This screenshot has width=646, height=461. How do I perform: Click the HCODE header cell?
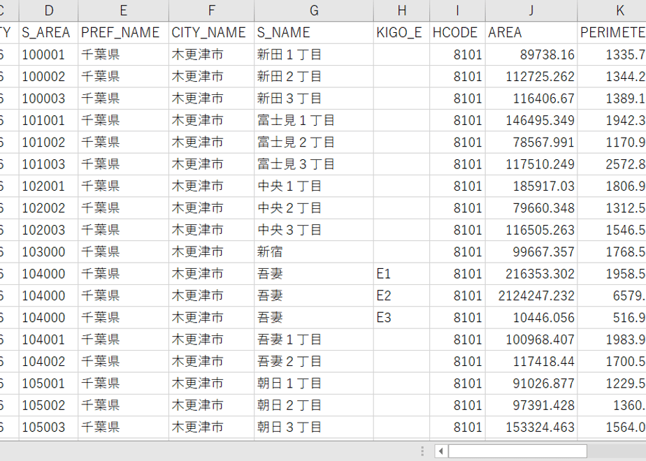pyautogui.click(x=457, y=33)
